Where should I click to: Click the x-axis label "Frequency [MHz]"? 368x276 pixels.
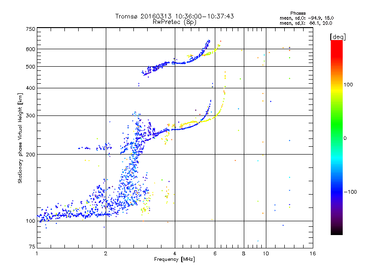coord(174,259)
